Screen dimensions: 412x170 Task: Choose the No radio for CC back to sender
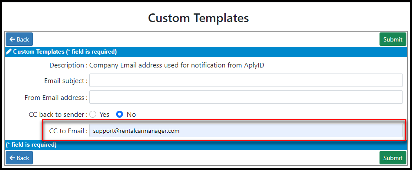point(120,114)
